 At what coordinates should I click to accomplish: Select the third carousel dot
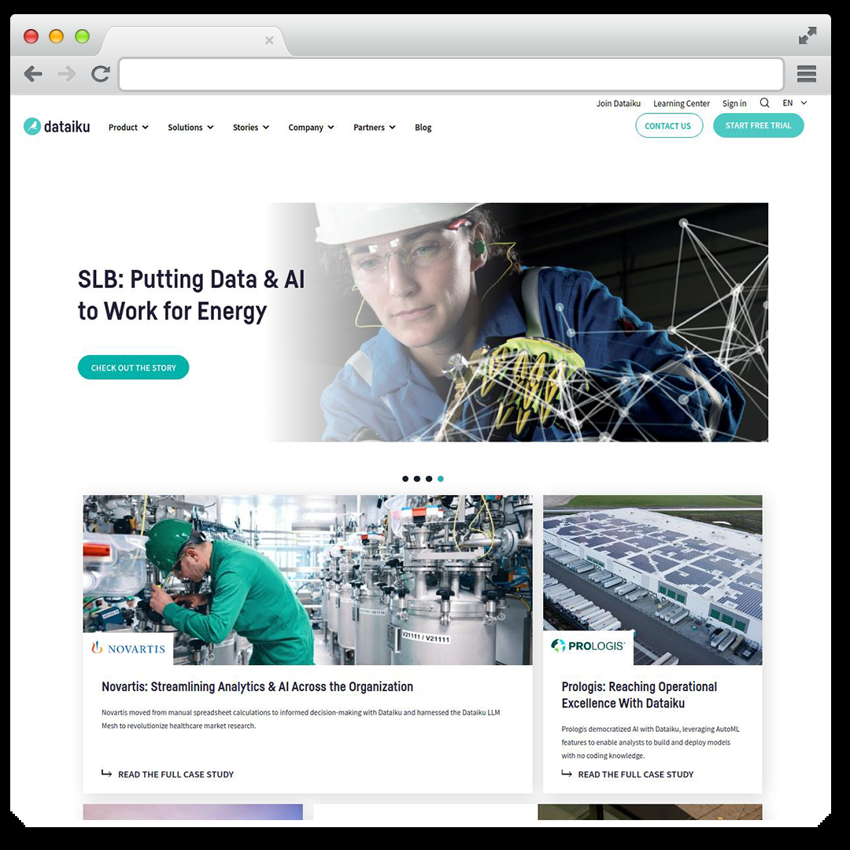coord(429,479)
